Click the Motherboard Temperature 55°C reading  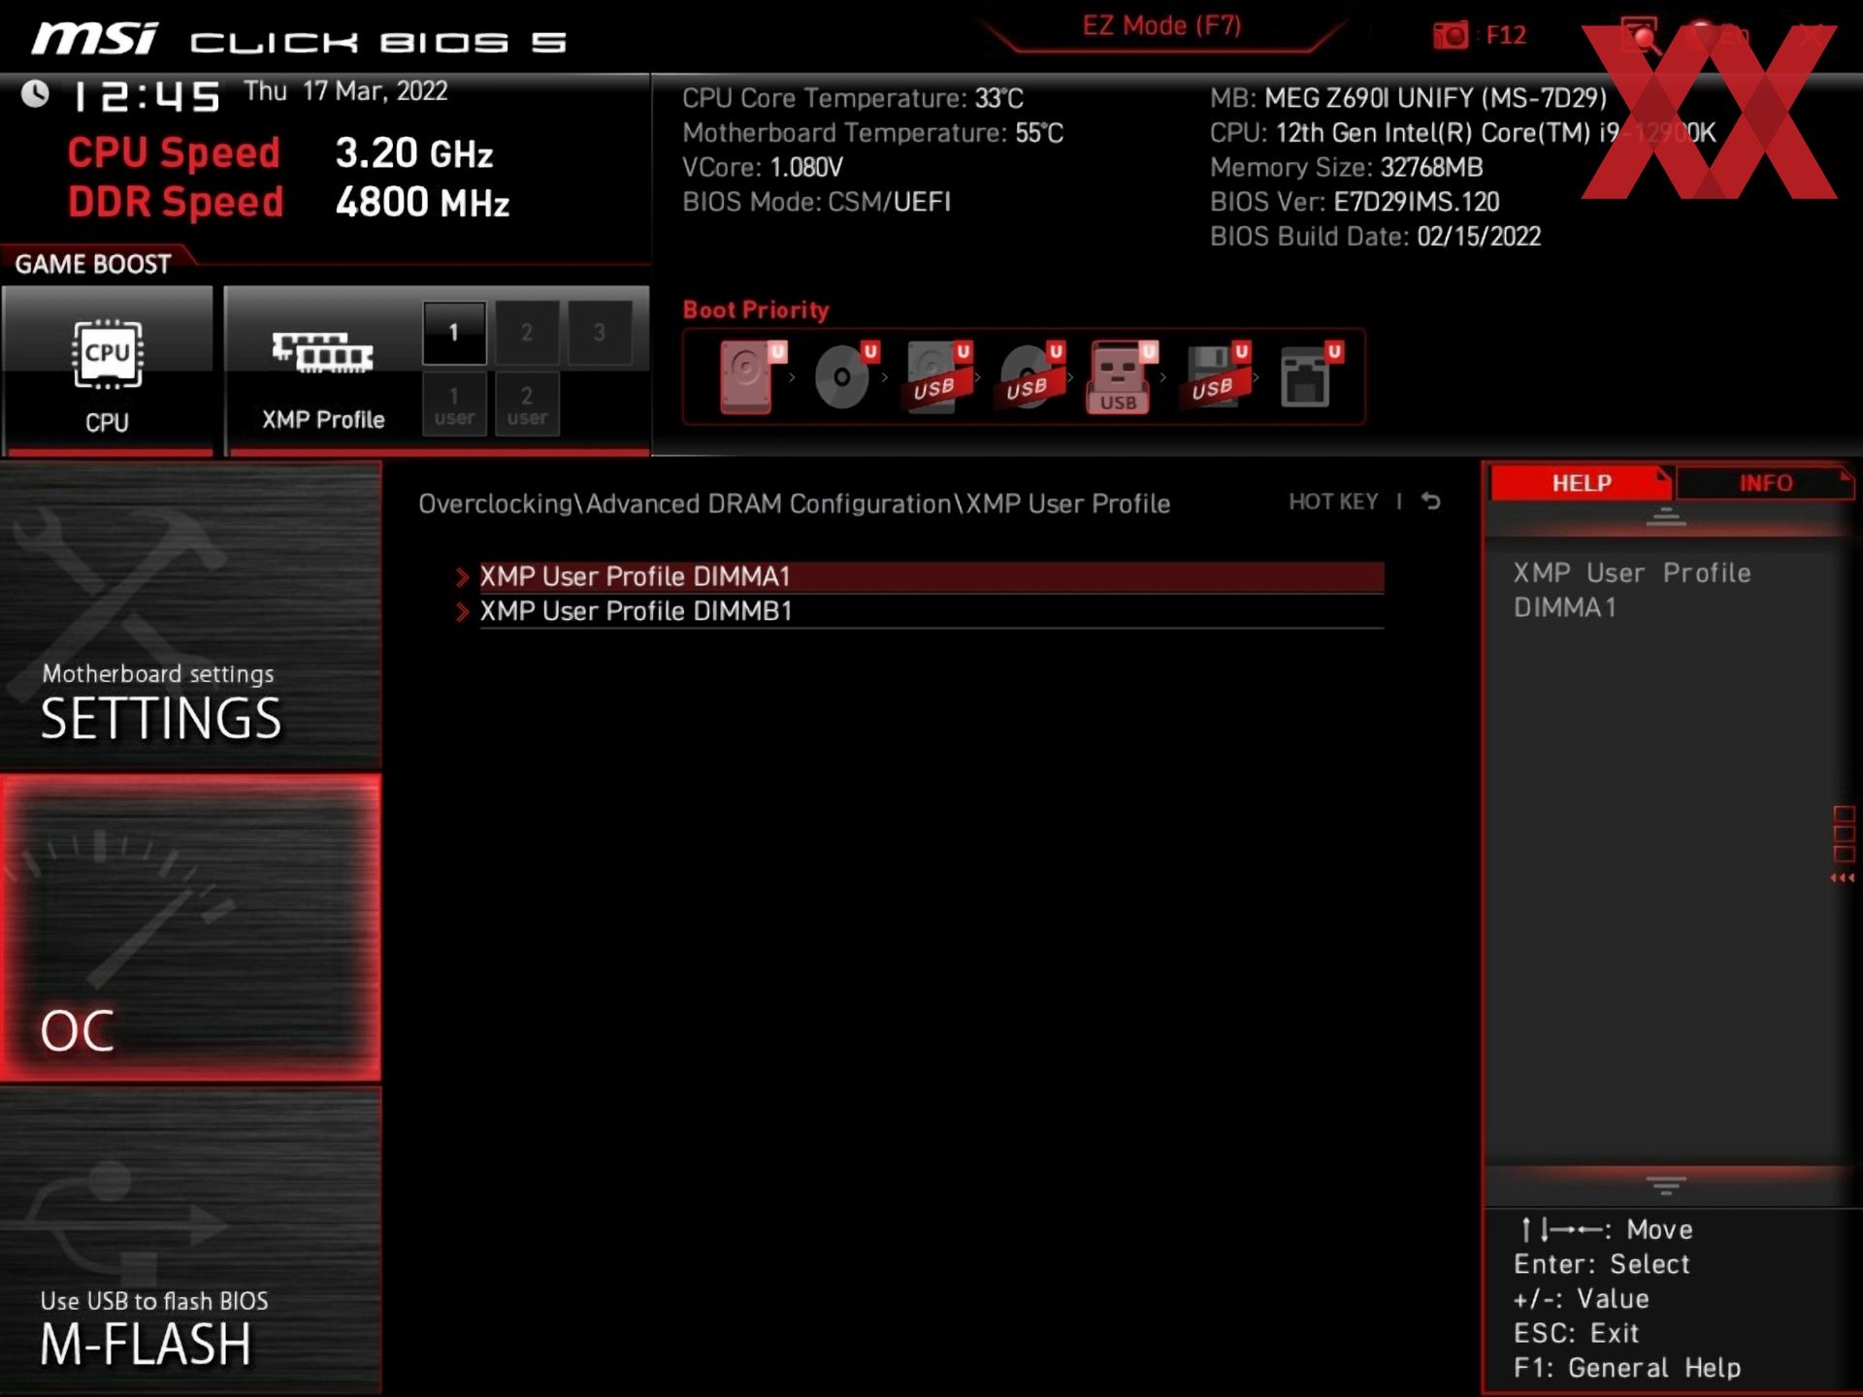point(872,133)
